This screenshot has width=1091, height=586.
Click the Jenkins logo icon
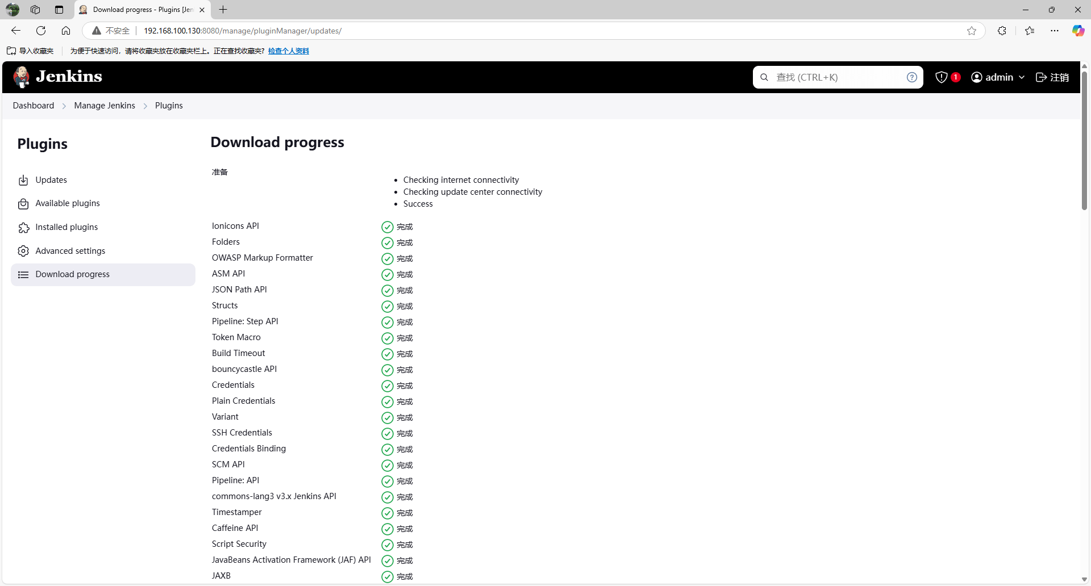point(22,77)
